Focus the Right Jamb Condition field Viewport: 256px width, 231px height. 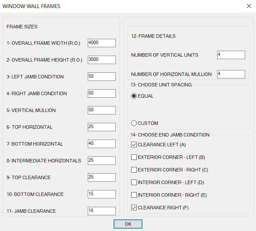[101, 93]
